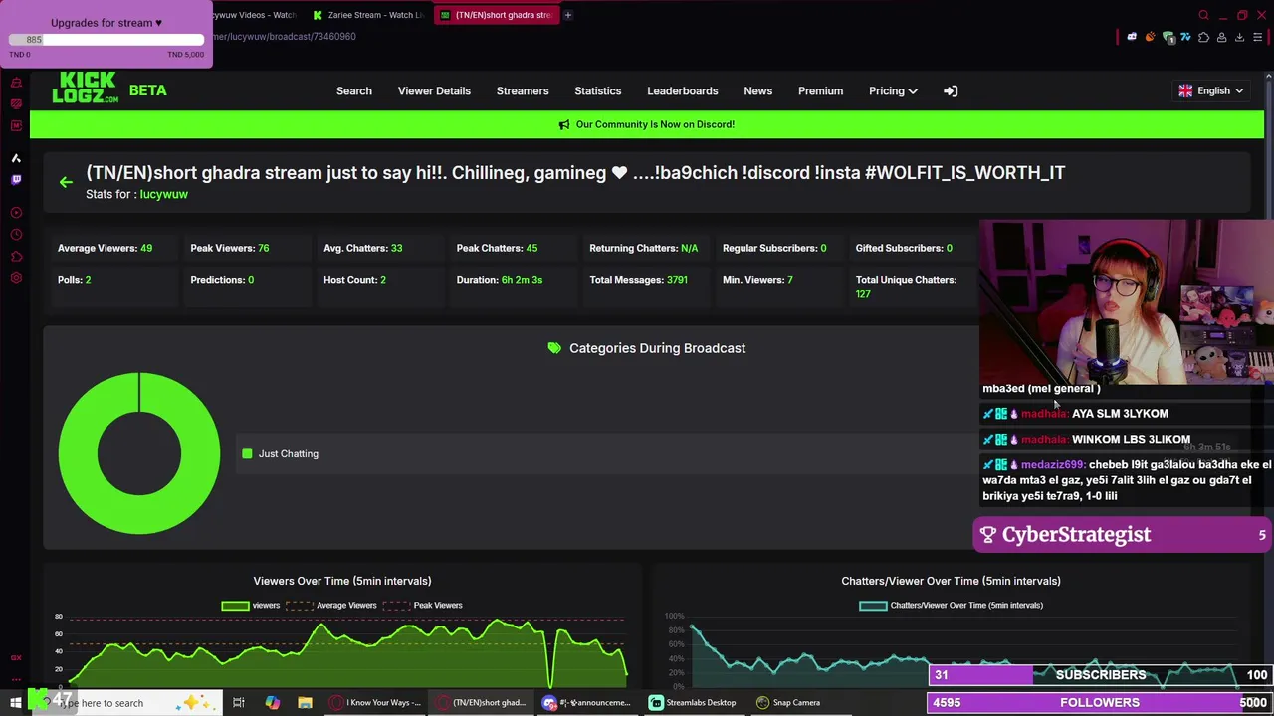The width and height of the screenshot is (1274, 716).
Task: Open the English language selector
Action: pyautogui.click(x=1211, y=90)
